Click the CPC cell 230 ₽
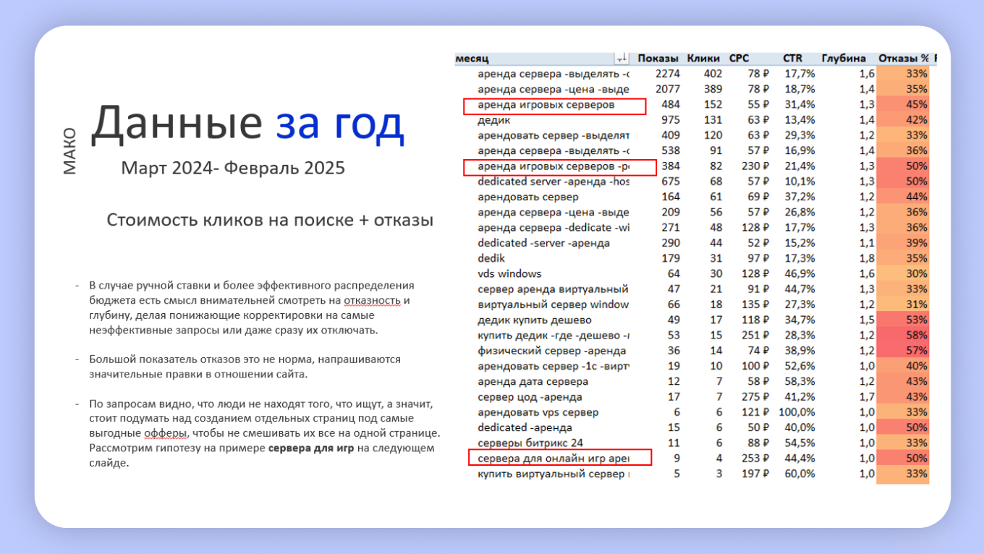This screenshot has width=984, height=554. click(x=754, y=166)
